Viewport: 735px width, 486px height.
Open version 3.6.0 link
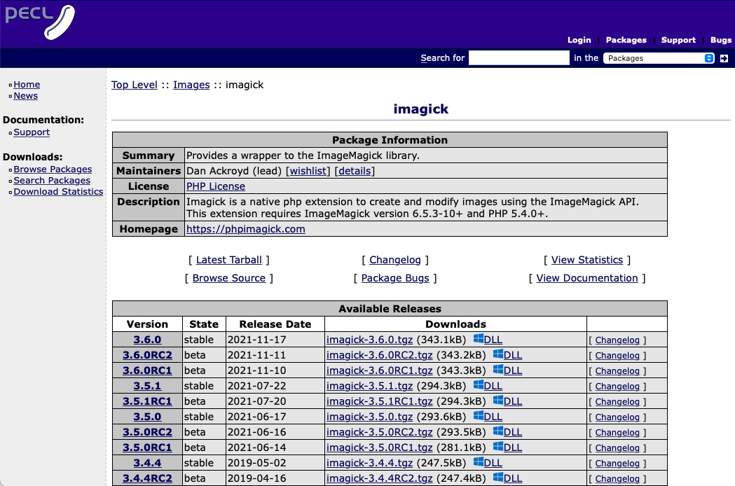[x=147, y=340]
